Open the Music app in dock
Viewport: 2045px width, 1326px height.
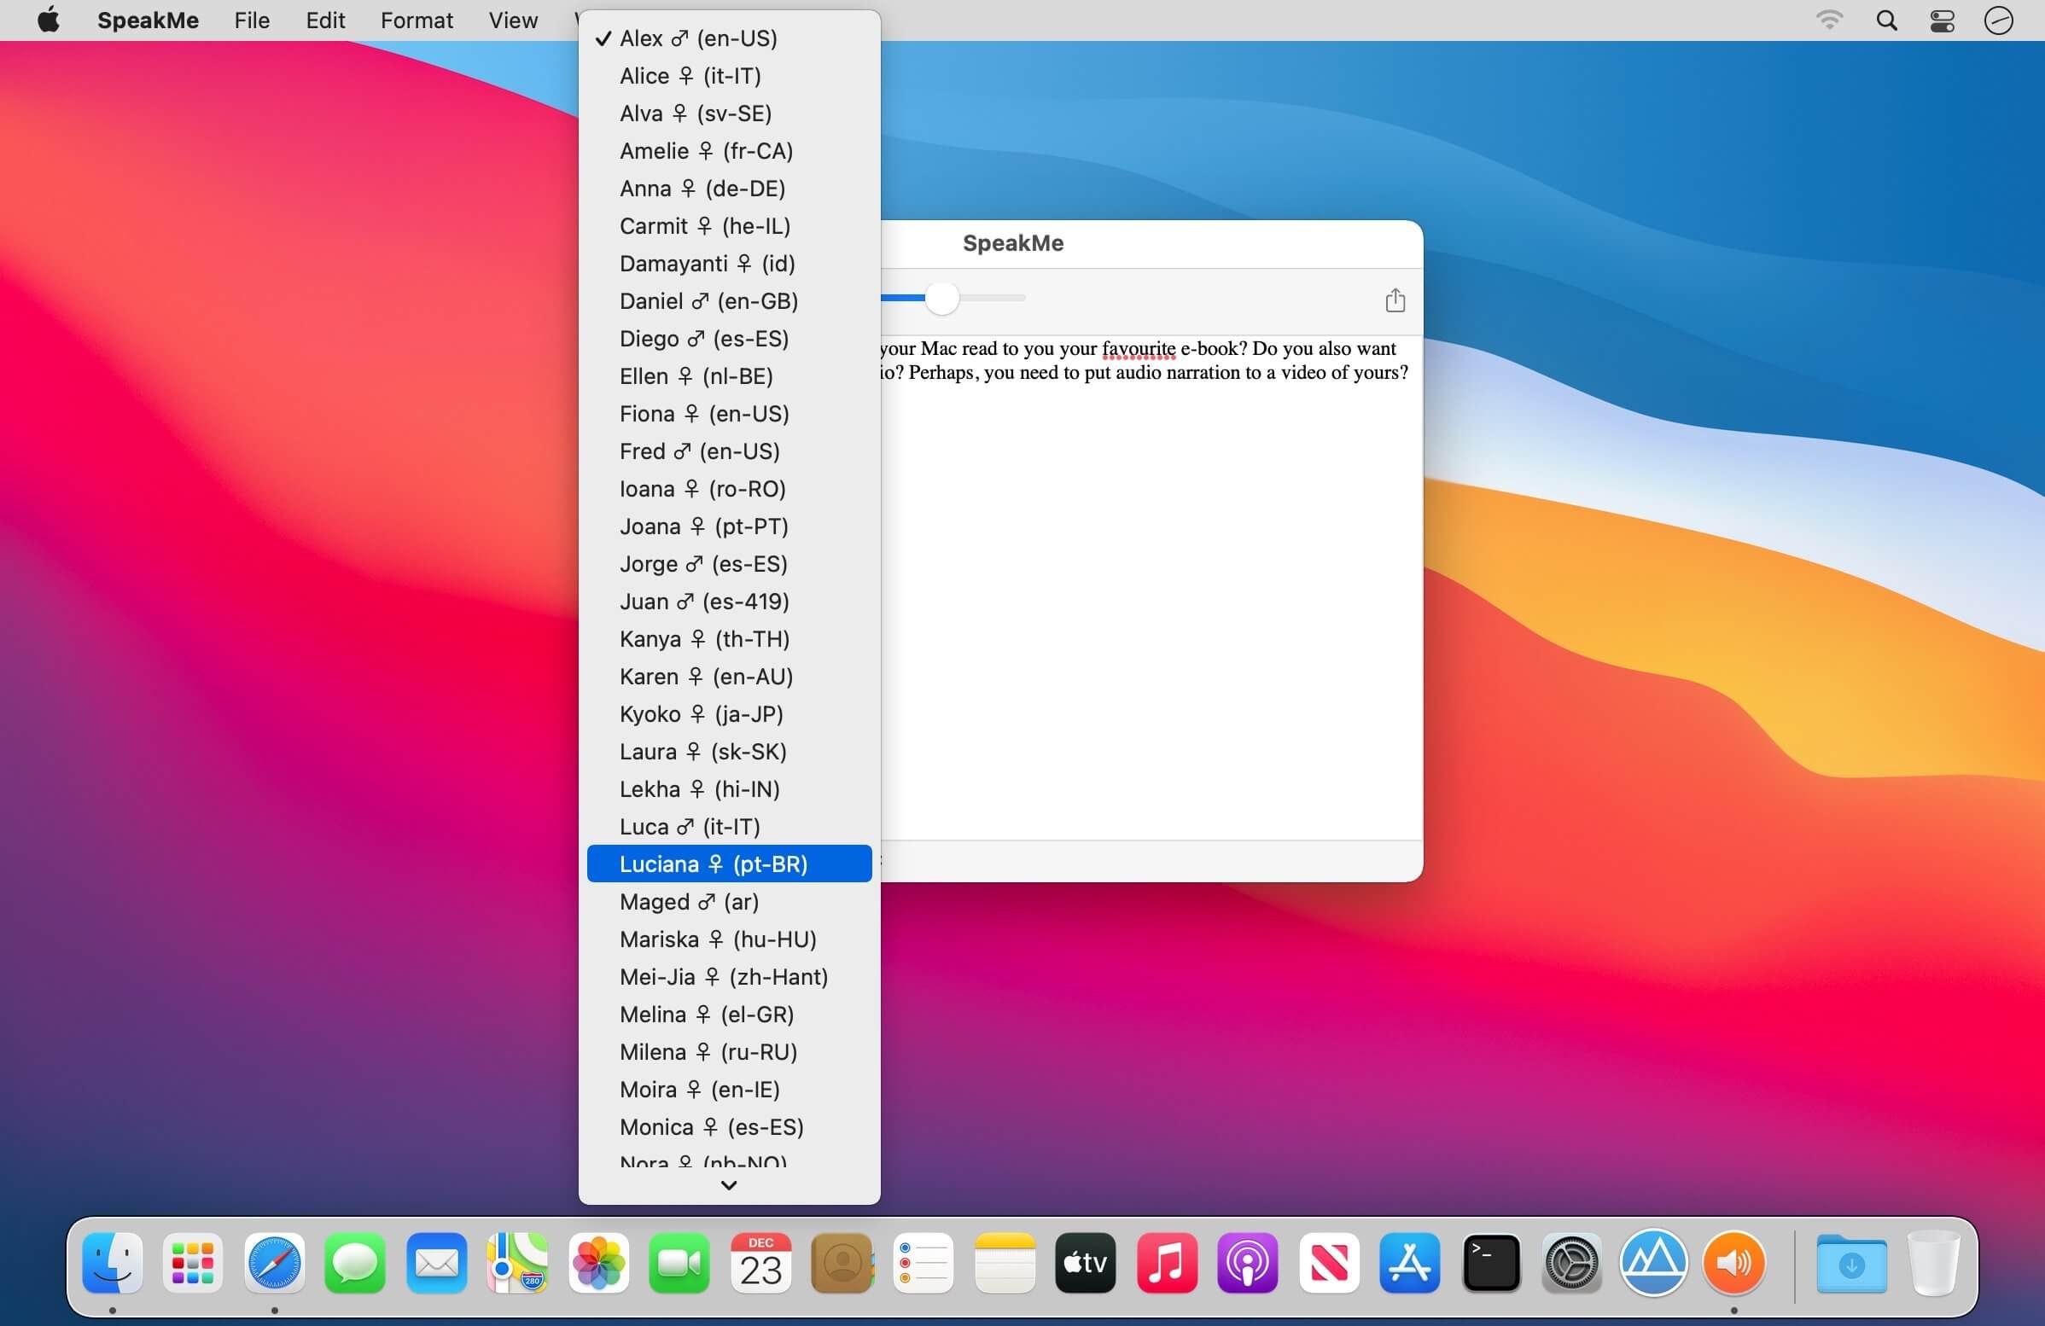click(x=1166, y=1263)
